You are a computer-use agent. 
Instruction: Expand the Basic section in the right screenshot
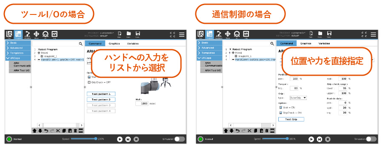209,43
